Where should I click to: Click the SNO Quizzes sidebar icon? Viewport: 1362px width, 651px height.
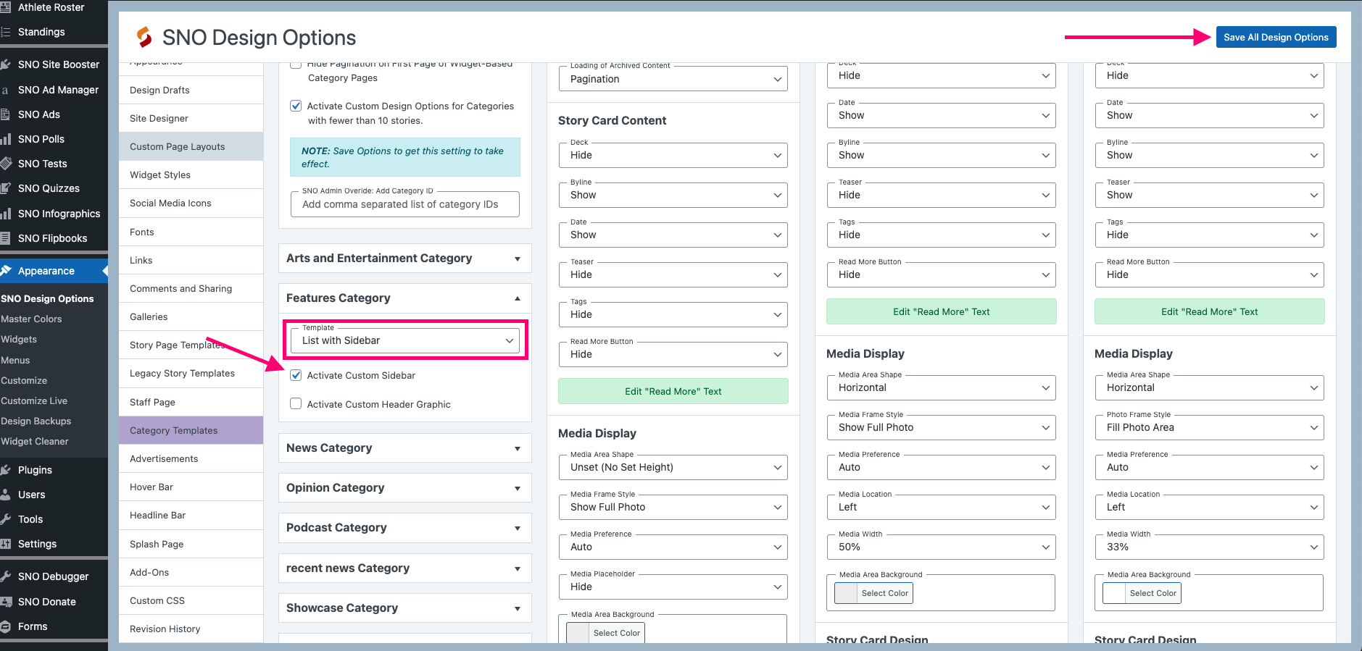(6, 188)
